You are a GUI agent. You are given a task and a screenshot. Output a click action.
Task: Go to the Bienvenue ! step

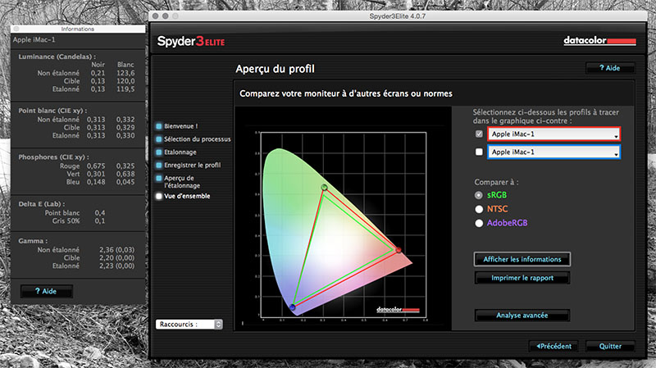click(x=180, y=126)
